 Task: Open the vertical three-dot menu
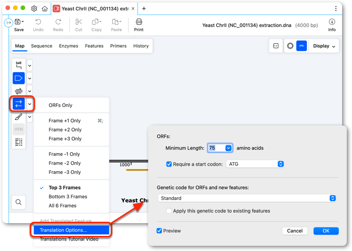pyautogui.click(x=335, y=8)
